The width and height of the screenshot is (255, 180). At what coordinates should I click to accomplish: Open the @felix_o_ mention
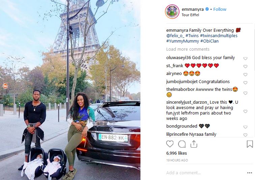[175, 36]
